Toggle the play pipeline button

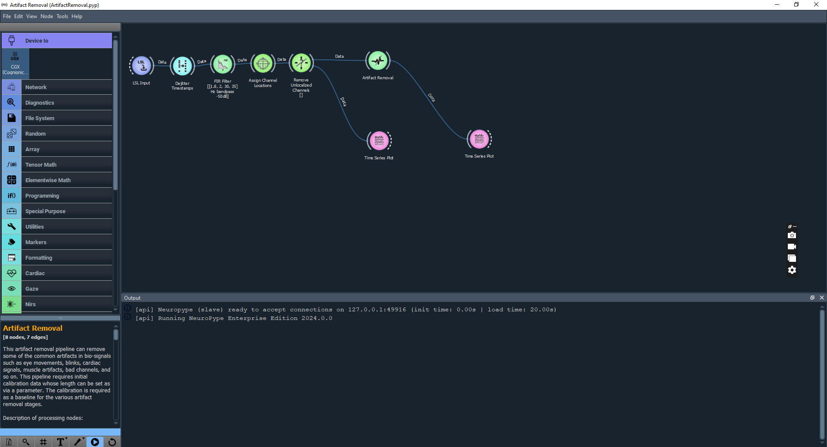95,442
